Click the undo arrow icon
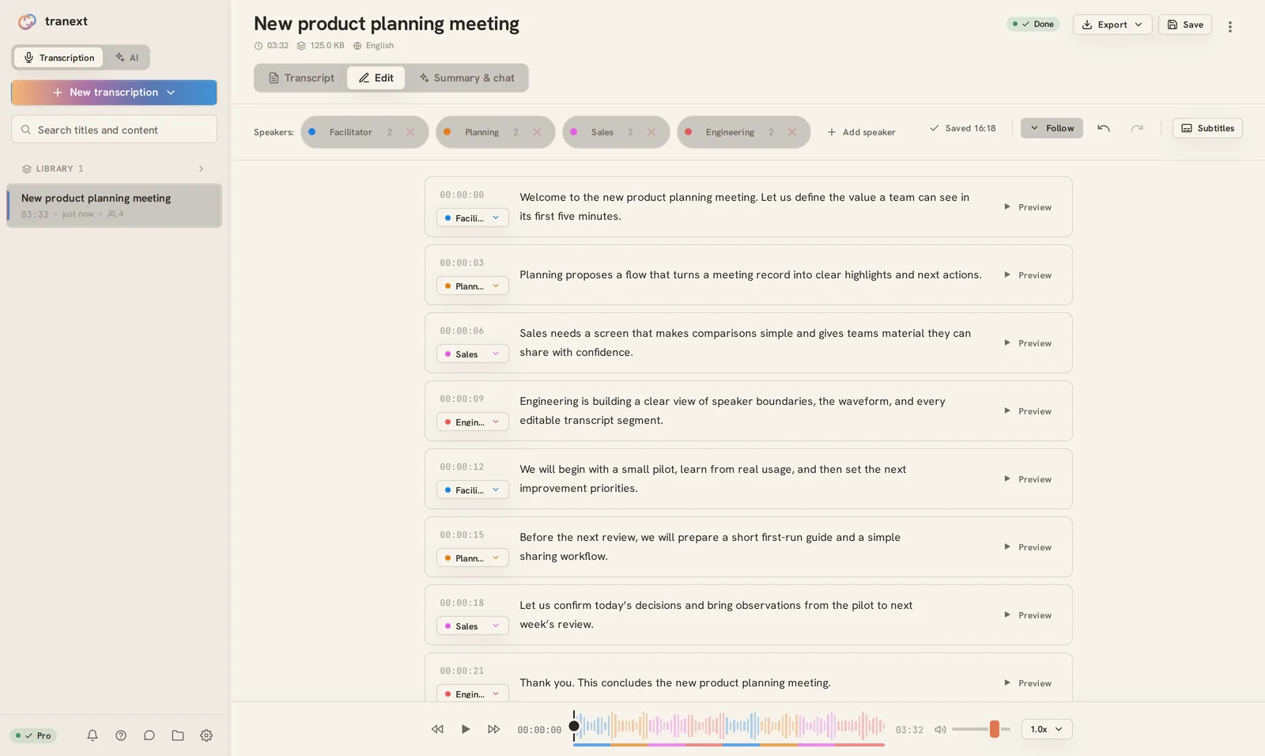 (1104, 128)
